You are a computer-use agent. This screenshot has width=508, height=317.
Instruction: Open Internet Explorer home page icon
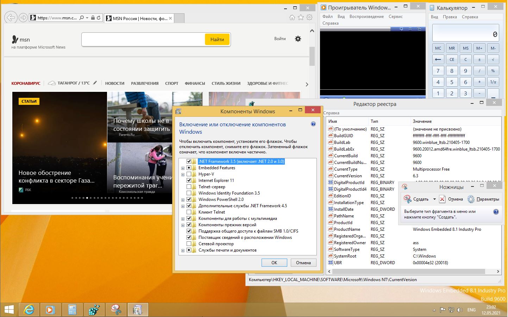click(x=292, y=17)
